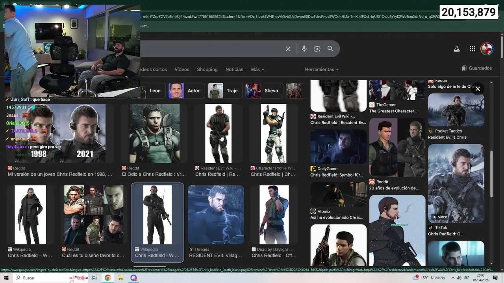Image resolution: width=504 pixels, height=283 pixels.
Task: Click 'Mi versión de un joven Chris' link
Action: point(60,174)
